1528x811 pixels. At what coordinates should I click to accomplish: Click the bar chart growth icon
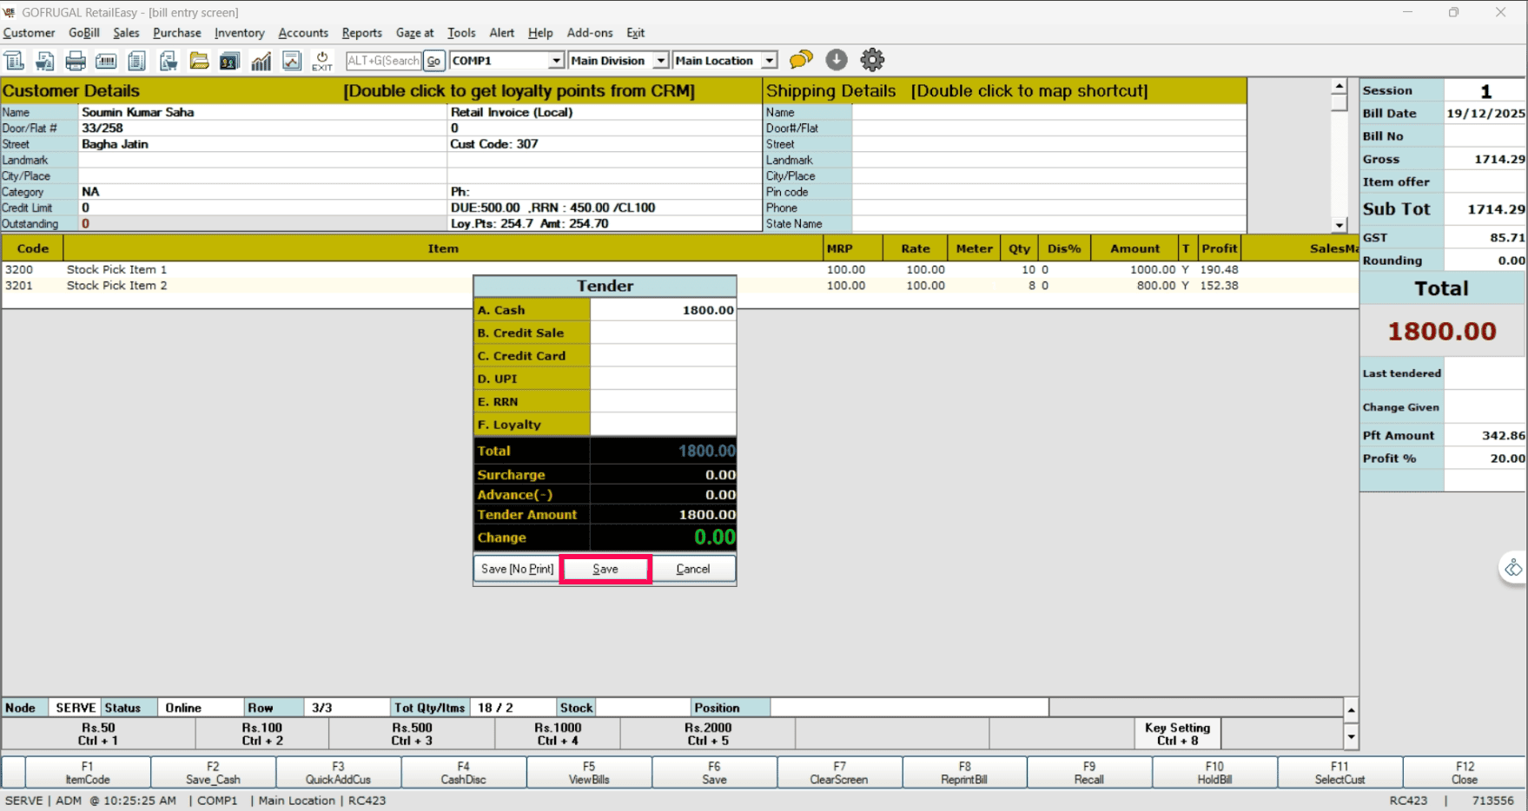point(261,61)
